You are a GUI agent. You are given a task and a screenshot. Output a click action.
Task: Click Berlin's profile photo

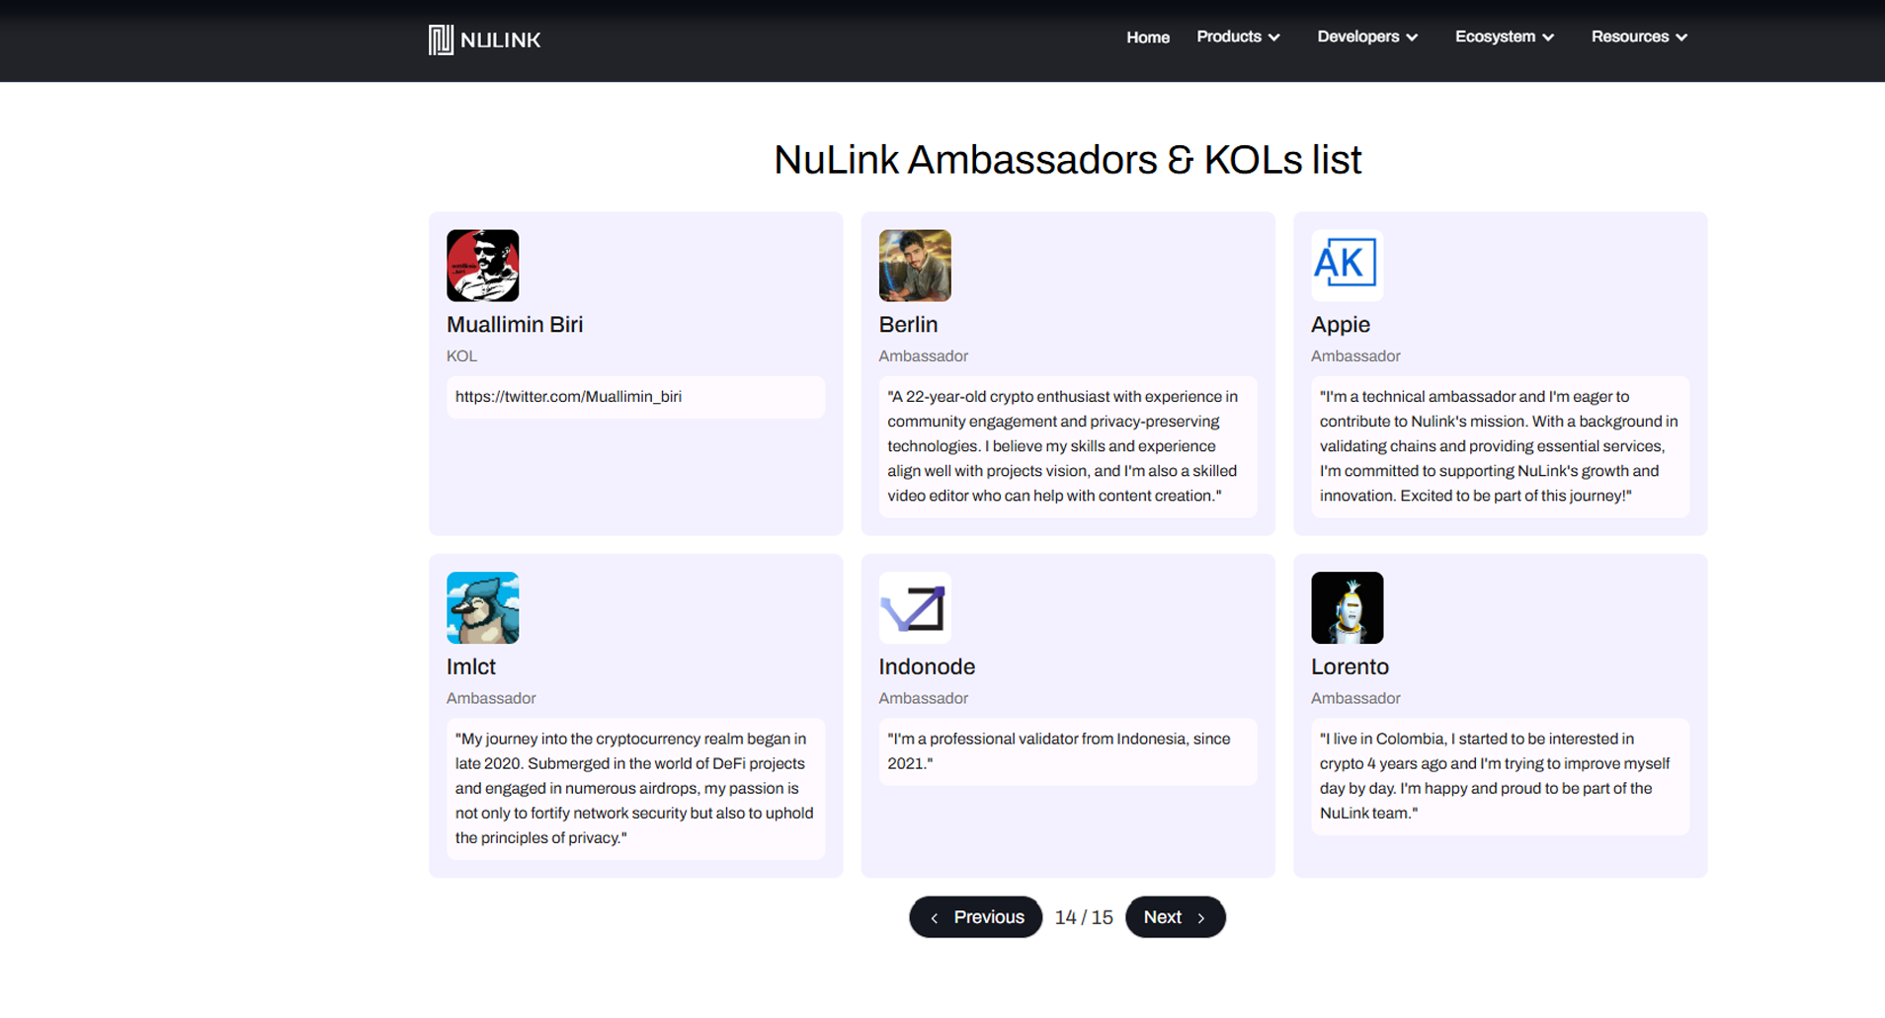coord(915,266)
